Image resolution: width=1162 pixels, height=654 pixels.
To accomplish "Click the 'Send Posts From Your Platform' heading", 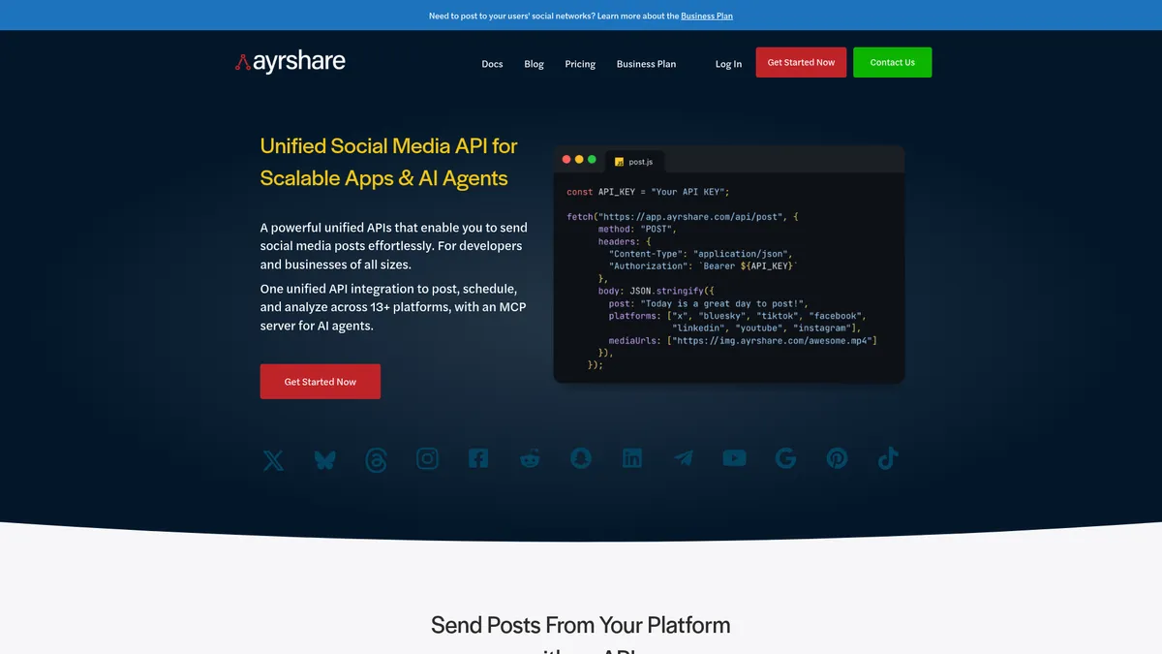I will point(581,625).
